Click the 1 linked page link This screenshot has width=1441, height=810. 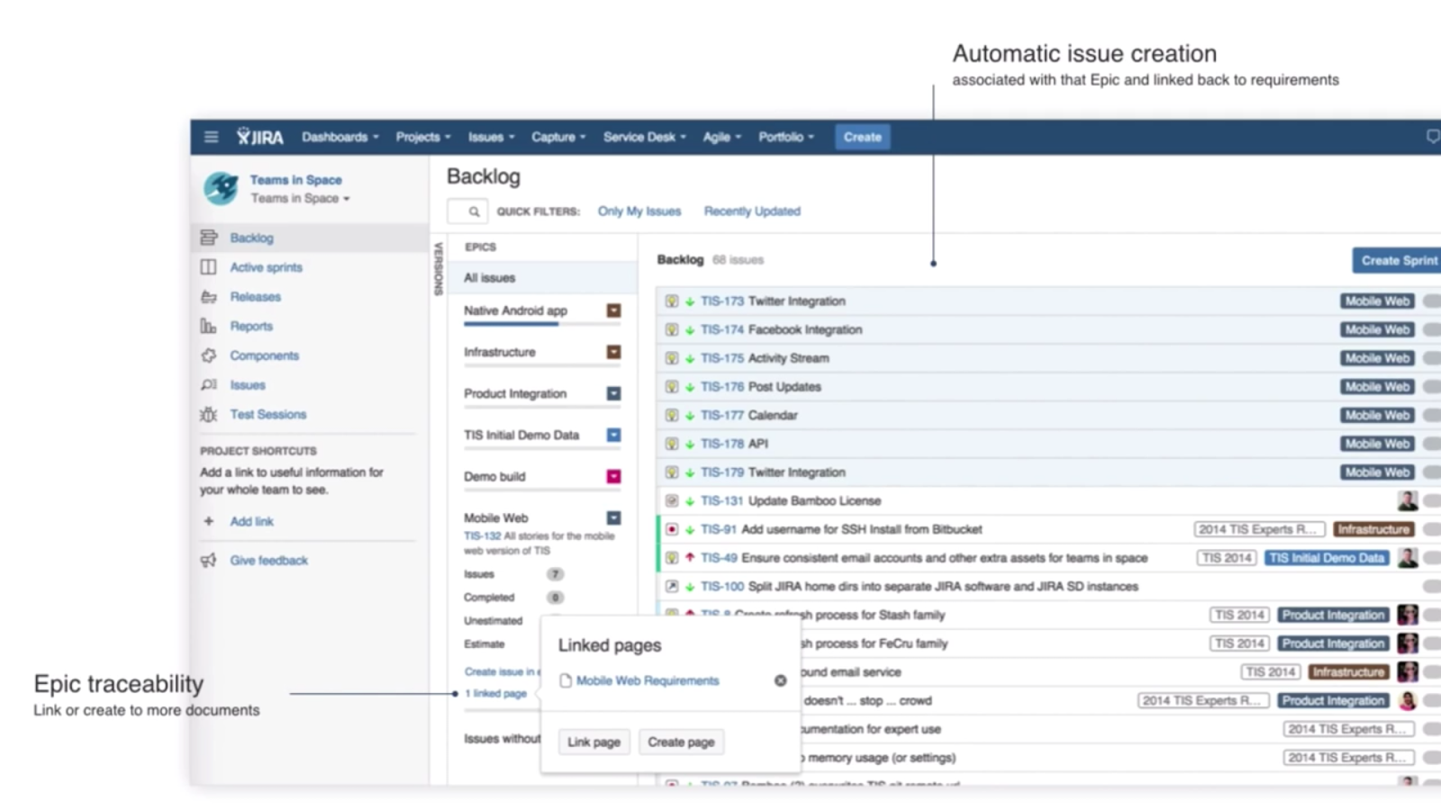click(495, 694)
